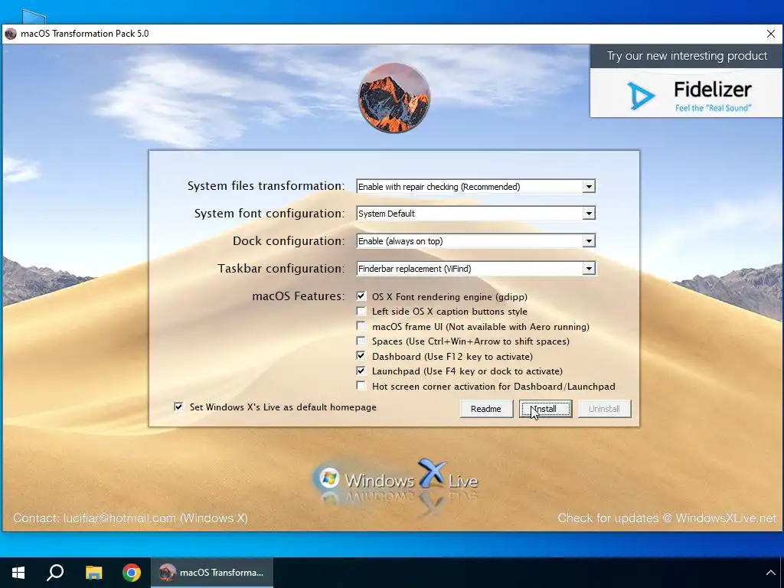The height and width of the screenshot is (588, 784).
Task: Show hidden system tray icons
Action: click(770, 573)
